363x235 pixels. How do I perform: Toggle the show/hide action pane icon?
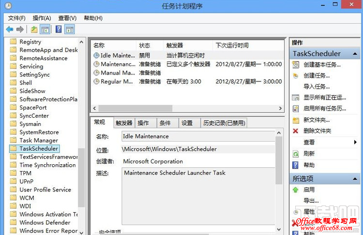click(70, 30)
